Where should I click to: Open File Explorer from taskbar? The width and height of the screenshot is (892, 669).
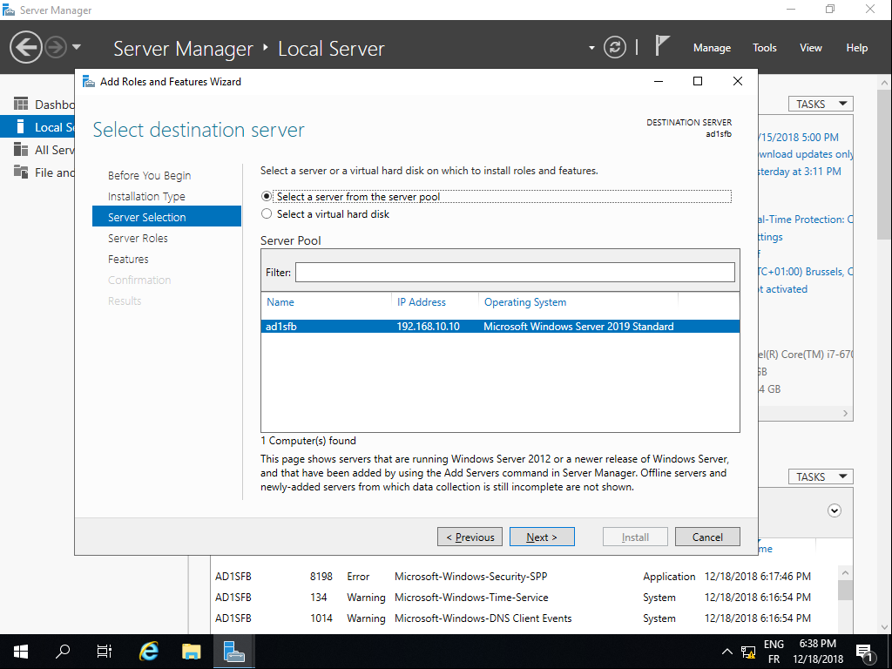tap(192, 652)
